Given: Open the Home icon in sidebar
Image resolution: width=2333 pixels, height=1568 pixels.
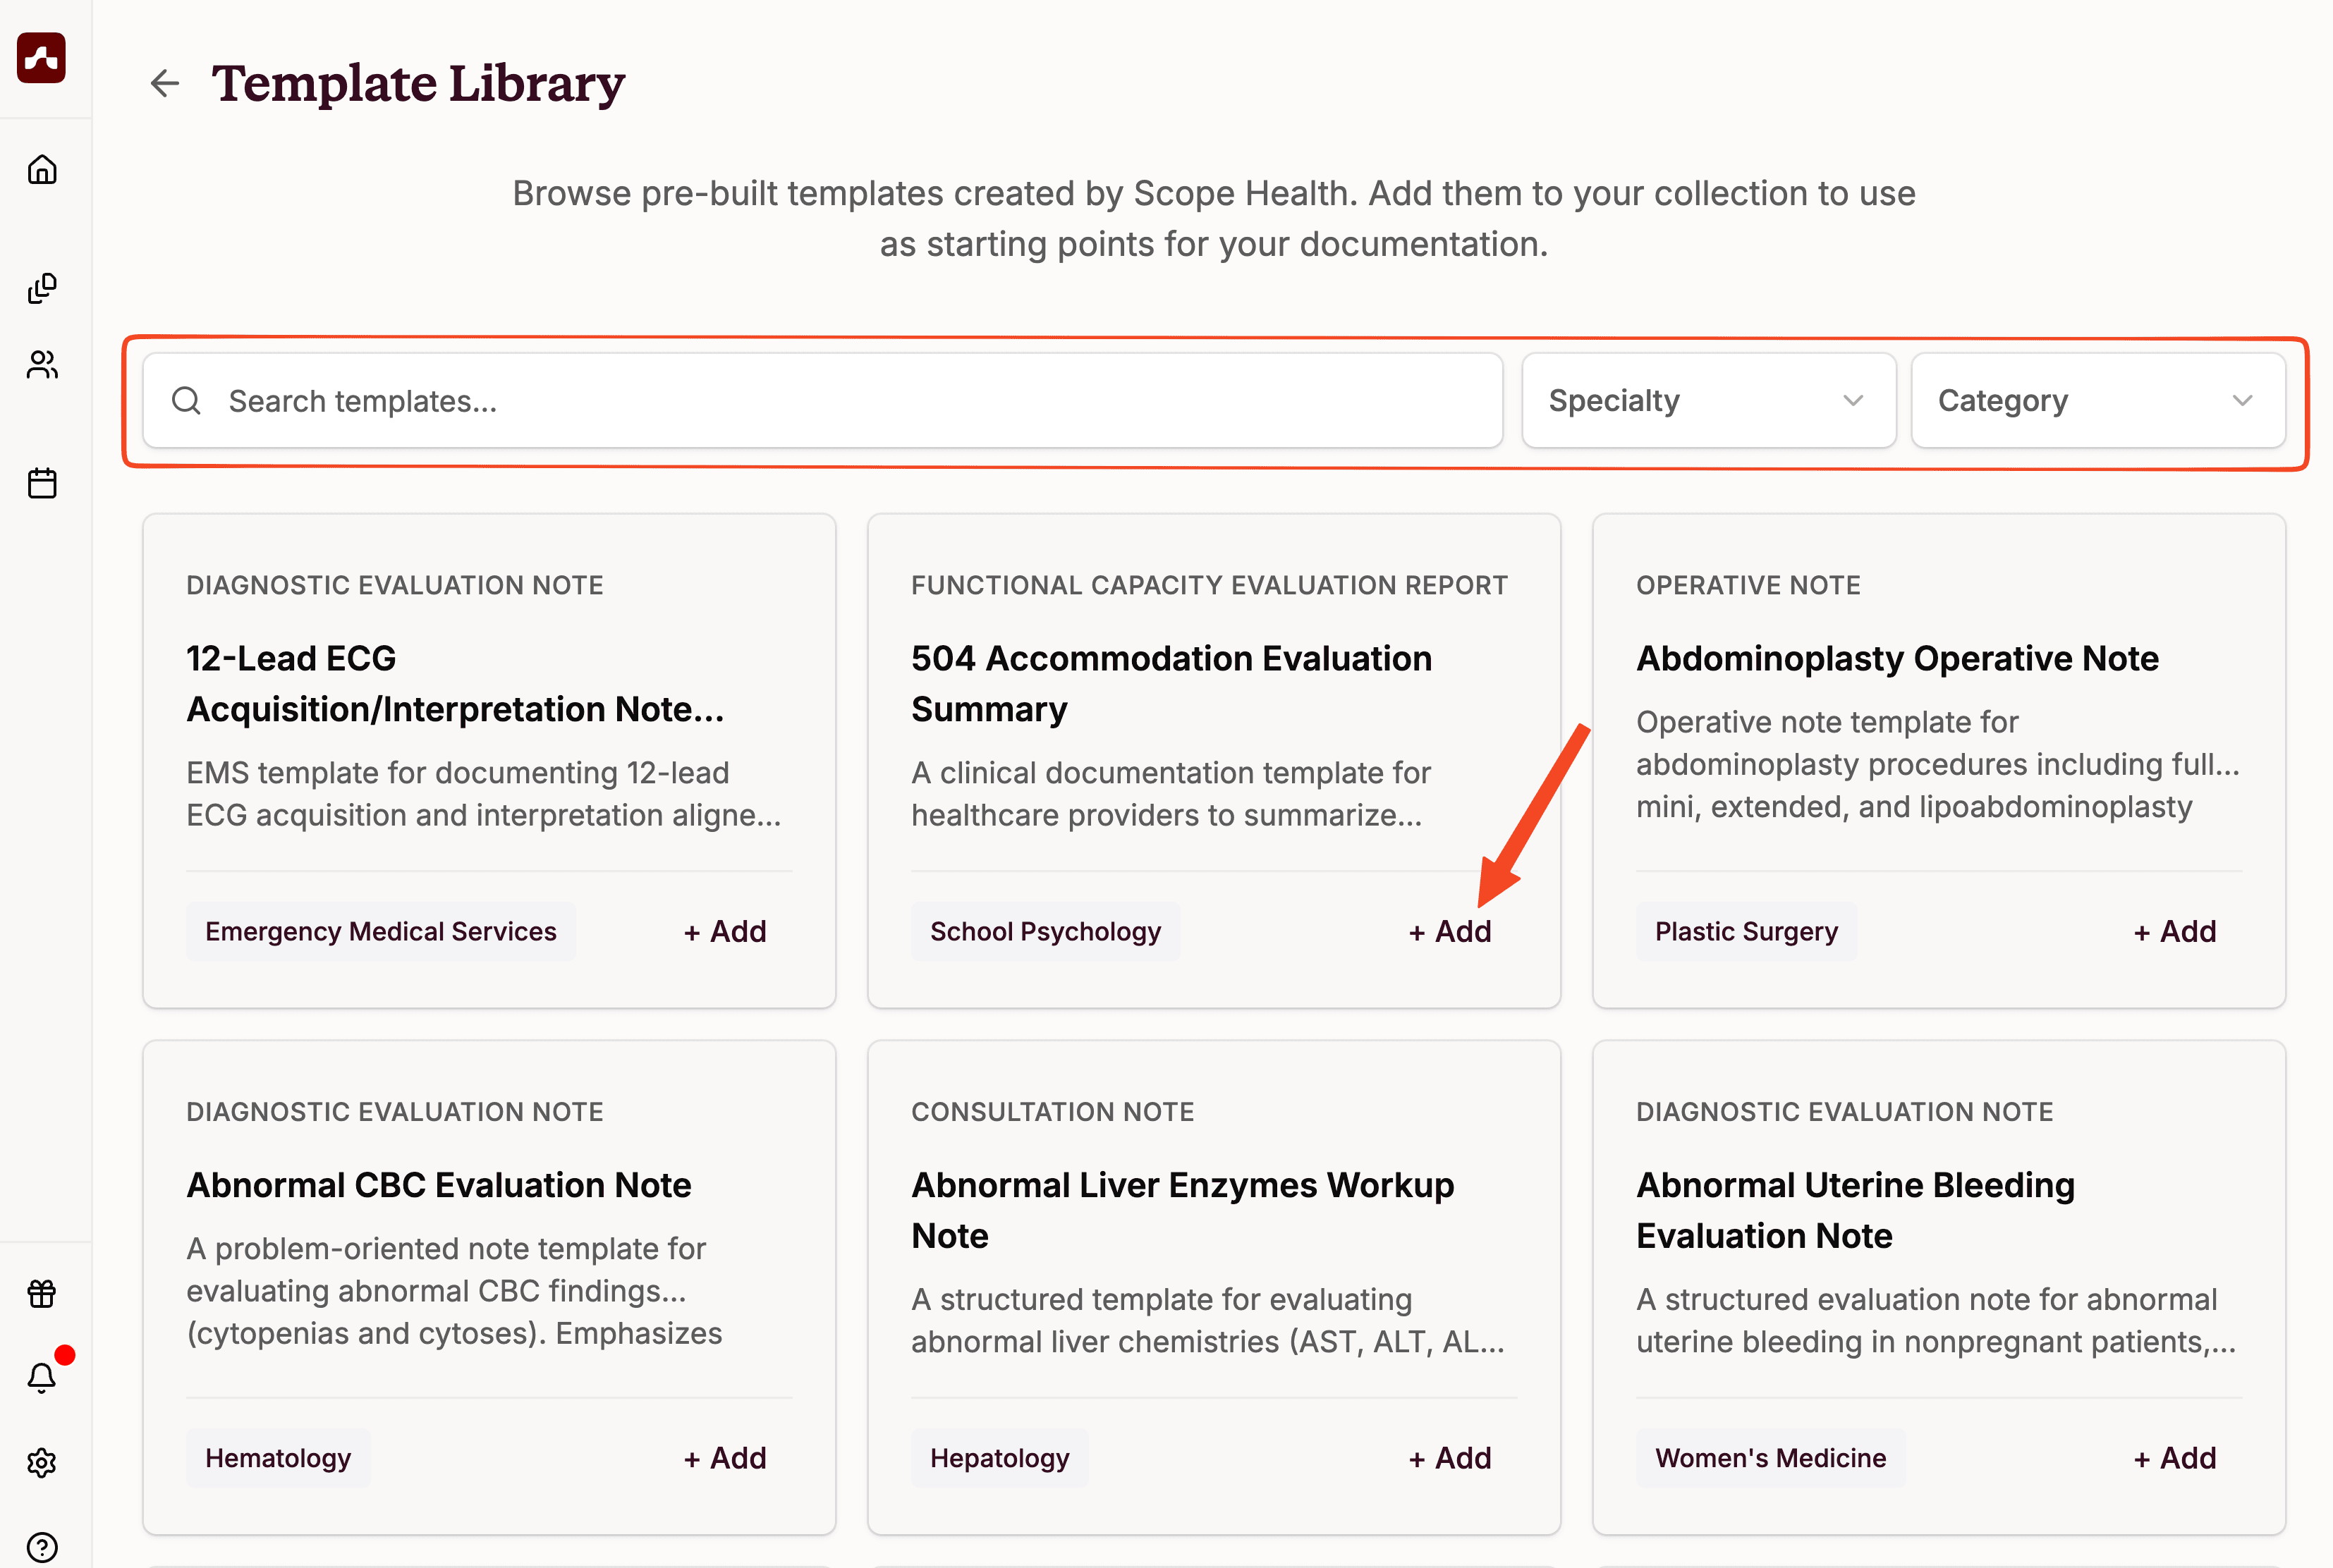Looking at the screenshot, I should point(42,170).
